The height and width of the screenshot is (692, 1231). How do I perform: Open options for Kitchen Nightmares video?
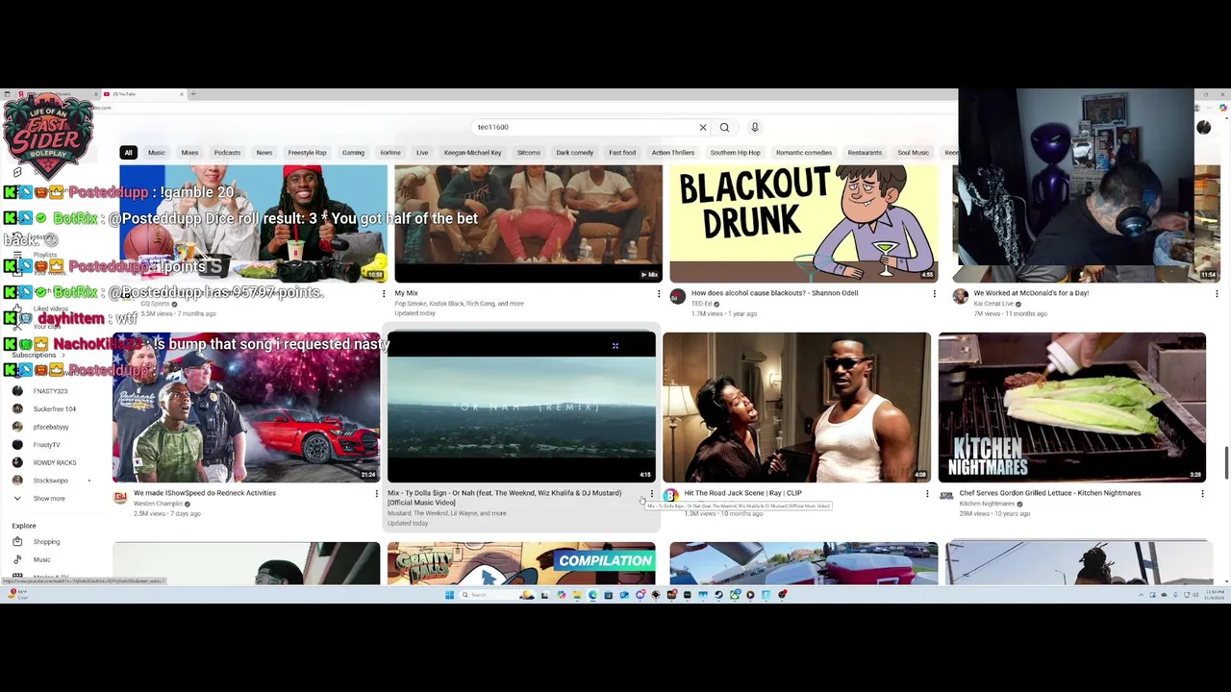pos(1202,493)
